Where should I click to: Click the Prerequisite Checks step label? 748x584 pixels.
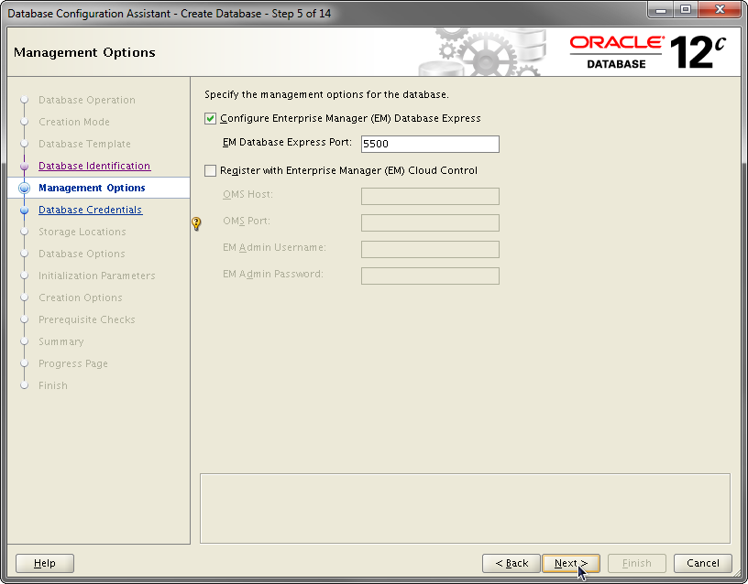[x=87, y=319]
